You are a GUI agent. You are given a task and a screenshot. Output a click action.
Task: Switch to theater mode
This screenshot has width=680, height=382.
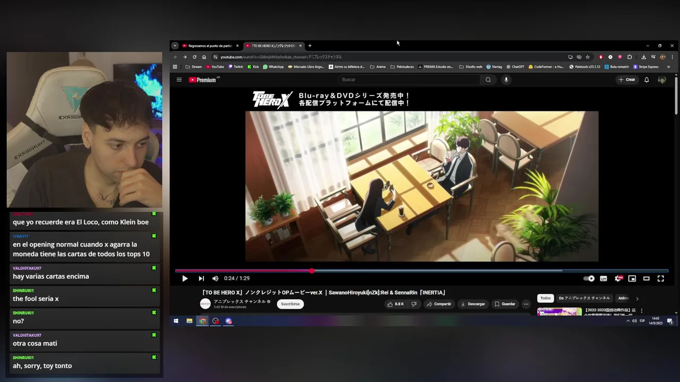tap(647, 279)
